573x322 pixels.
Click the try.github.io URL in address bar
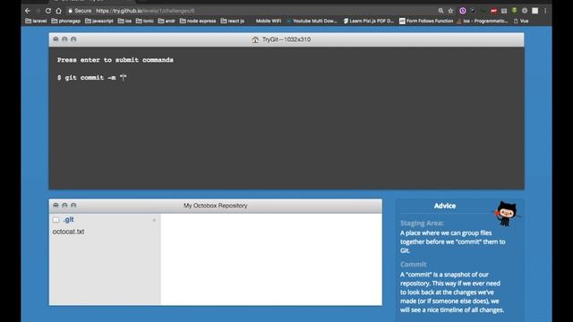pyautogui.click(x=145, y=11)
